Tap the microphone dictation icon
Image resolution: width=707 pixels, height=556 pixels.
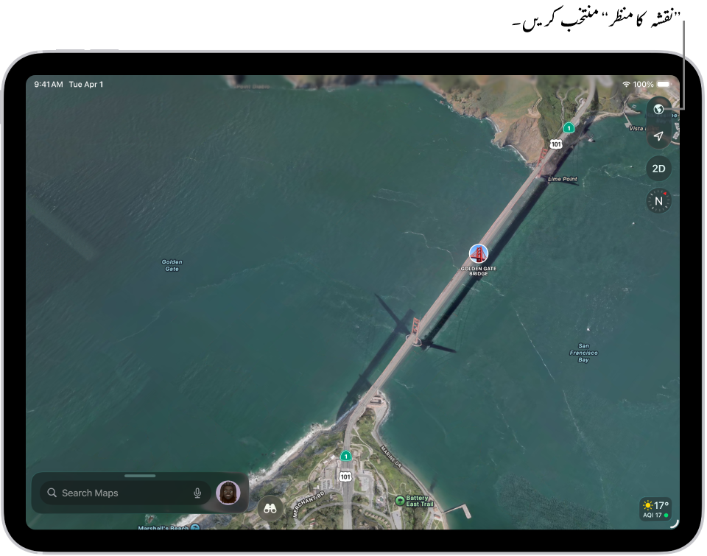[x=197, y=493]
